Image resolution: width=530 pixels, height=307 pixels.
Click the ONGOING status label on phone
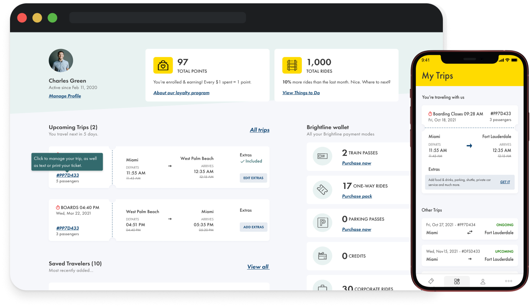[505, 225]
